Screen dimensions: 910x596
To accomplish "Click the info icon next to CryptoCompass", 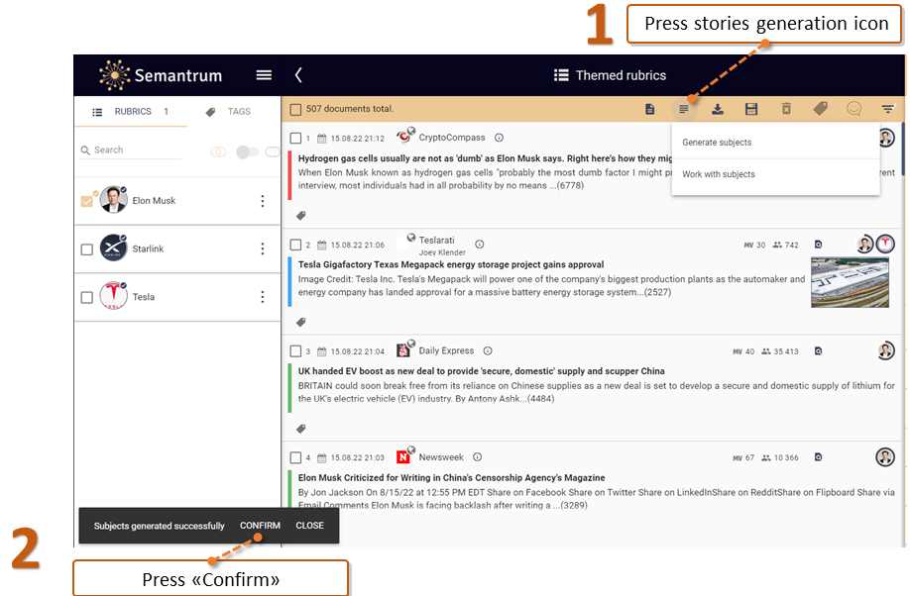I will coord(499,138).
